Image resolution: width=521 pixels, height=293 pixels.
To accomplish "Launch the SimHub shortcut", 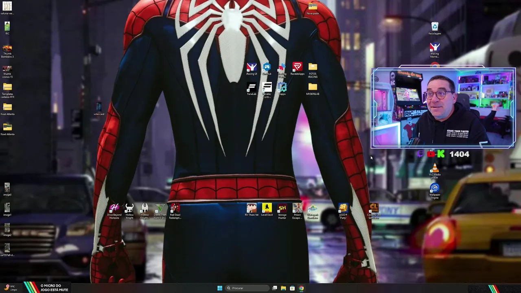I will (x=267, y=69).
